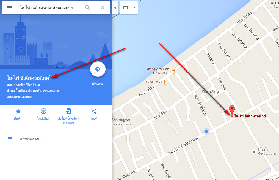Click the เพิ่มป้ายกำกับ text link
Viewport: 279px width, 180px height.
coord(30,139)
